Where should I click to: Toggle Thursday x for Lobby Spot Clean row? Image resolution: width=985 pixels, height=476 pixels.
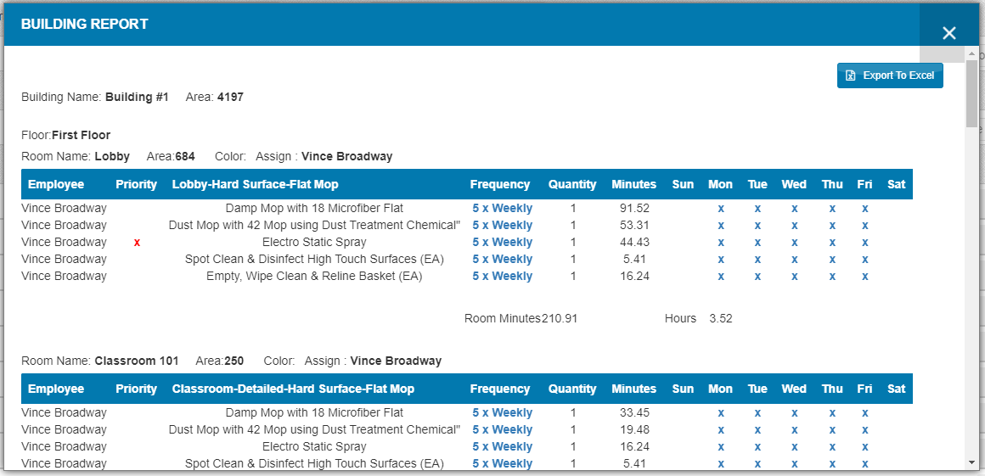click(x=832, y=260)
